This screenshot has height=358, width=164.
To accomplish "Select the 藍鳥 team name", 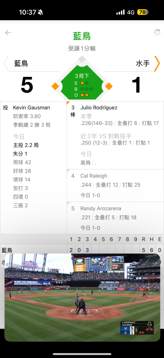I will [x=21, y=63].
